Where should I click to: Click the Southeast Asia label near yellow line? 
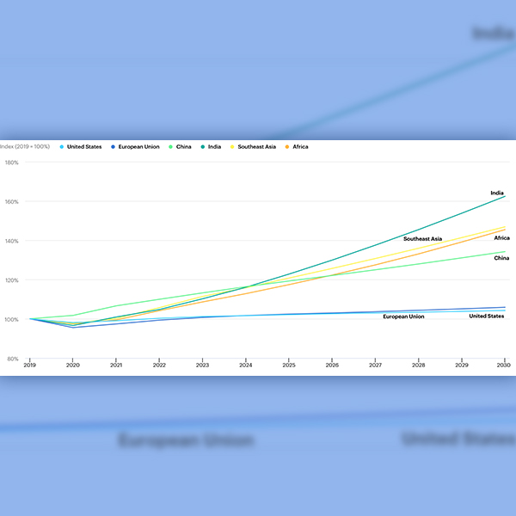point(422,238)
